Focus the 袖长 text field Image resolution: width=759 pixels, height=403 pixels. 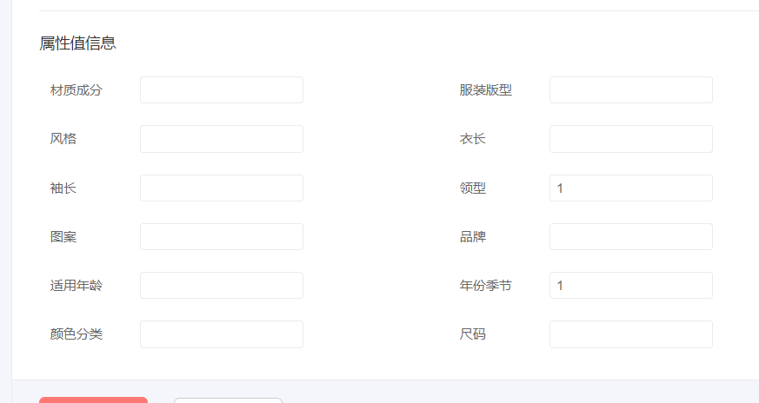click(222, 188)
